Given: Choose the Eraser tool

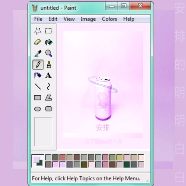Looking at the screenshot, I should [x=38, y=42].
